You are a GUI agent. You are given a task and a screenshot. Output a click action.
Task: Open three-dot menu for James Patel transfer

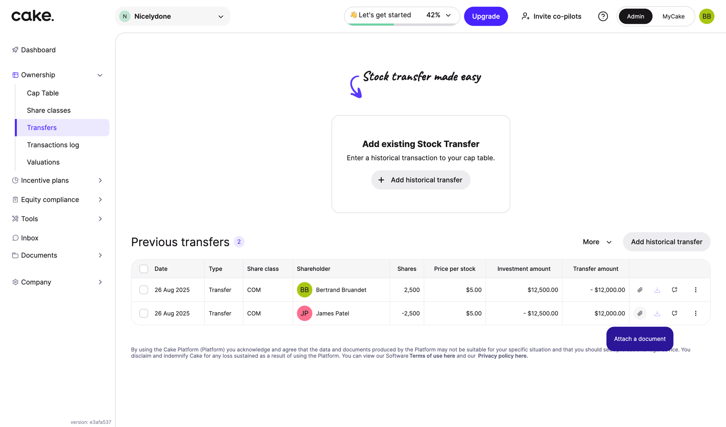click(696, 313)
